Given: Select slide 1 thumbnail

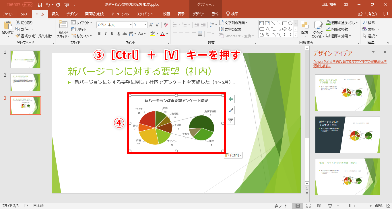Looking at the screenshot, I should pyautogui.click(x=26, y=59).
